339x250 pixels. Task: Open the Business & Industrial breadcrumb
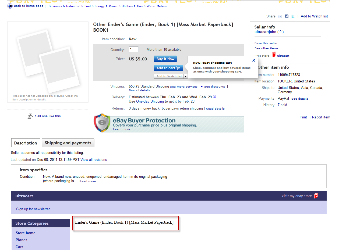64,6
